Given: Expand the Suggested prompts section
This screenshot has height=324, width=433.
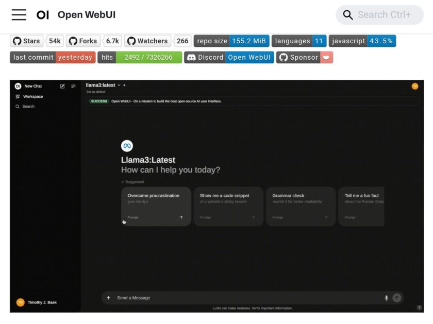Looking at the screenshot, I should pos(134,181).
